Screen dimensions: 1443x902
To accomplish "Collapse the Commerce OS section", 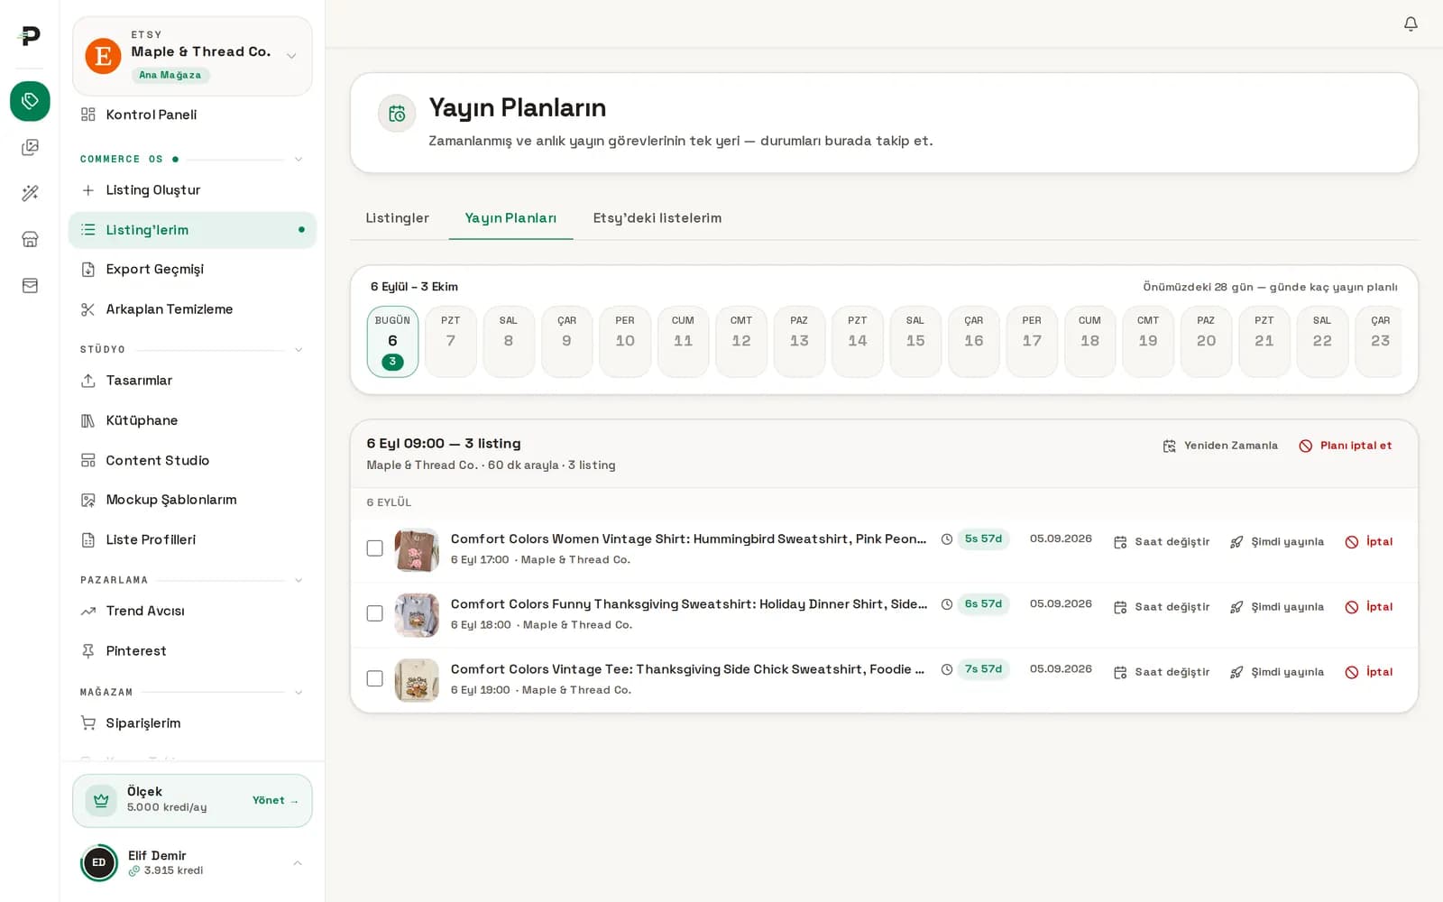I will tap(299, 160).
